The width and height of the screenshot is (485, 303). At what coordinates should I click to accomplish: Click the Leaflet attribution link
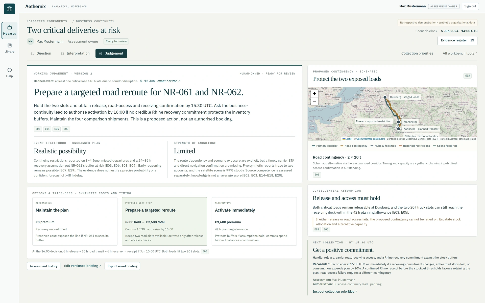click(x=347, y=139)
